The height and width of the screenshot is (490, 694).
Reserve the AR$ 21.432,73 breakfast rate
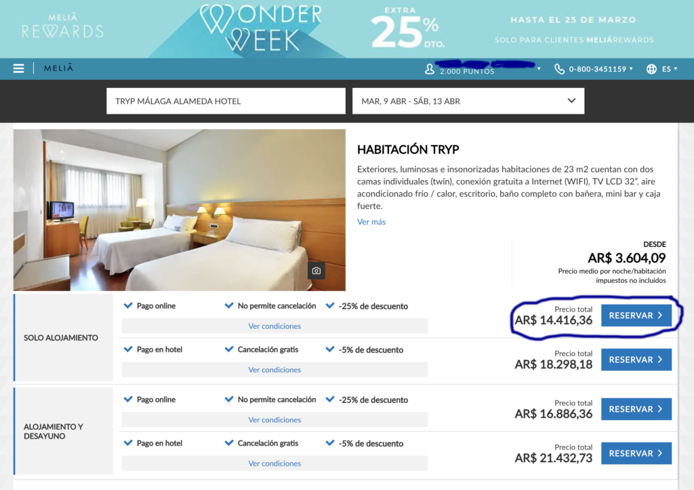point(636,453)
